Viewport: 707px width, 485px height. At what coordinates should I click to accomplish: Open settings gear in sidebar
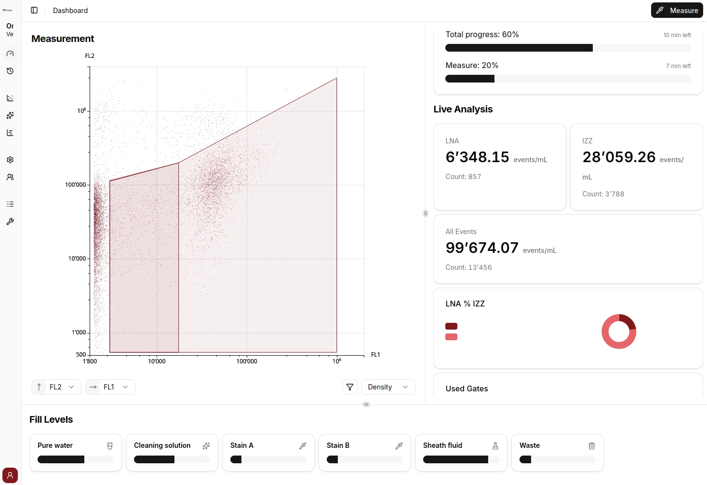point(10,160)
